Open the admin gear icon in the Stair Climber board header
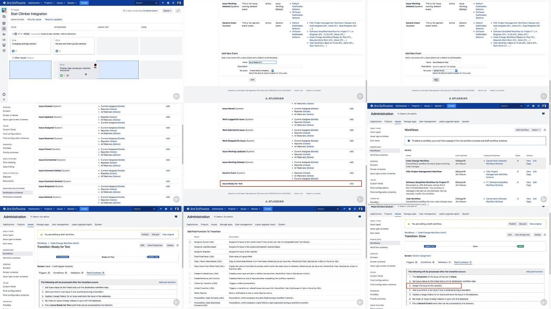 pos(173,3)
